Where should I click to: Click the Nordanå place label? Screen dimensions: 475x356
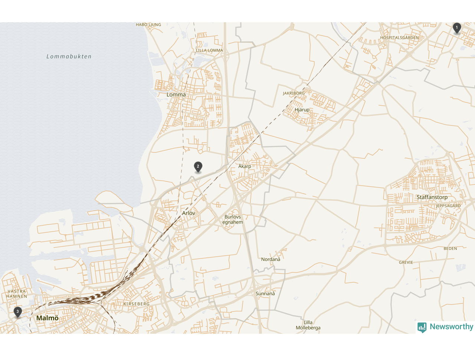click(271, 259)
